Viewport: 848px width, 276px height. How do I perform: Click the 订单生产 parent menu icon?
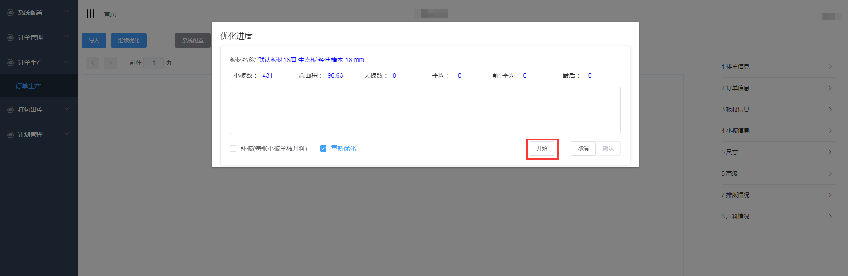[10, 62]
